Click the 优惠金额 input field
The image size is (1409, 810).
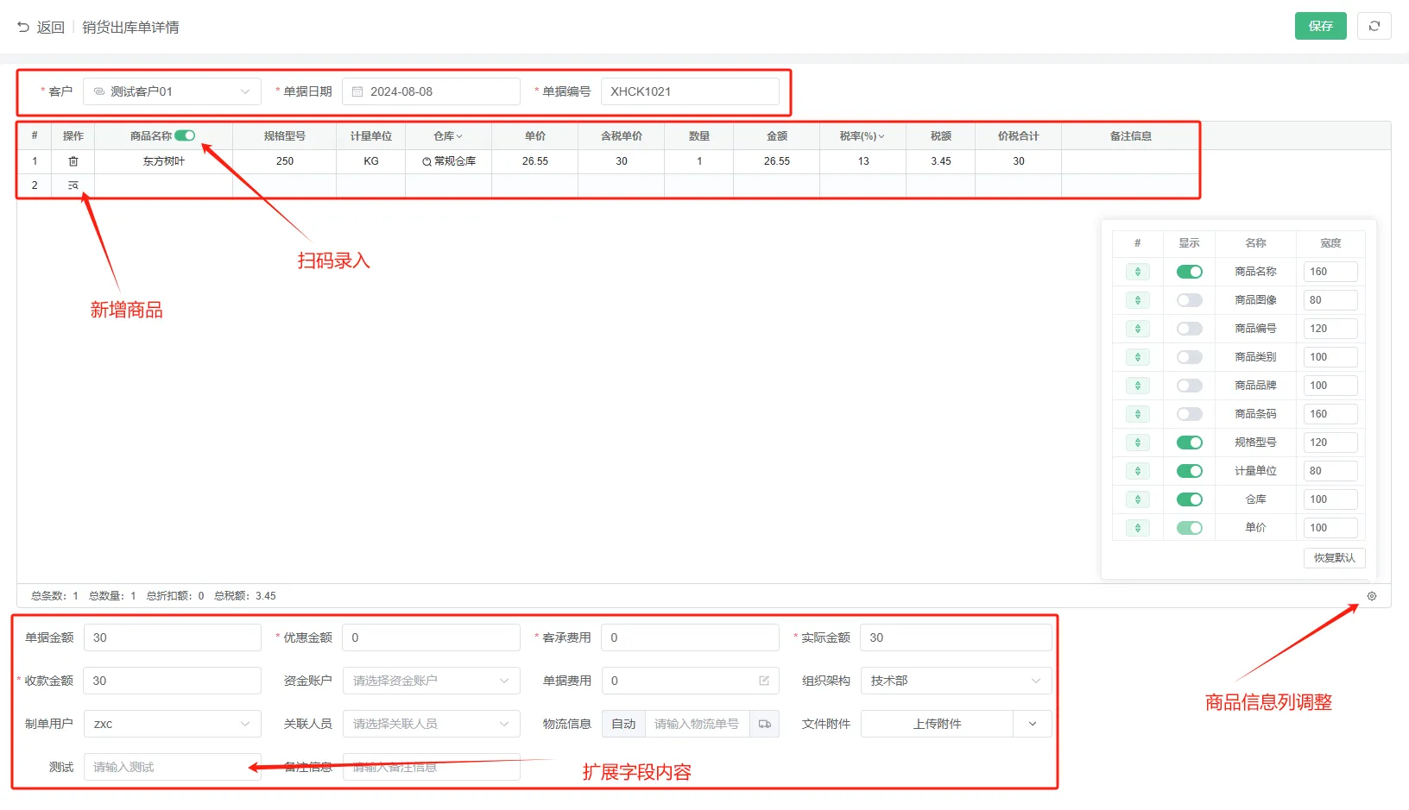[431, 637]
